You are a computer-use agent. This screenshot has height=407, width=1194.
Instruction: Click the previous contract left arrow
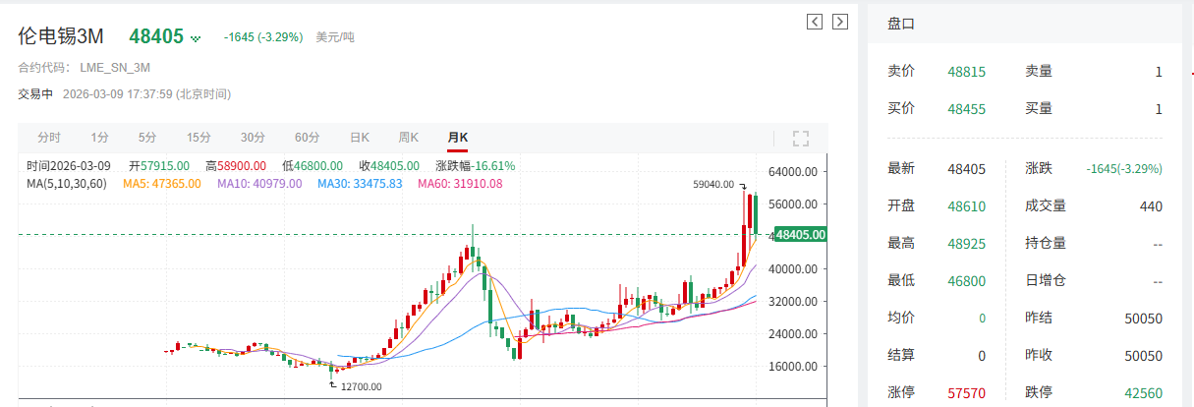coord(814,22)
